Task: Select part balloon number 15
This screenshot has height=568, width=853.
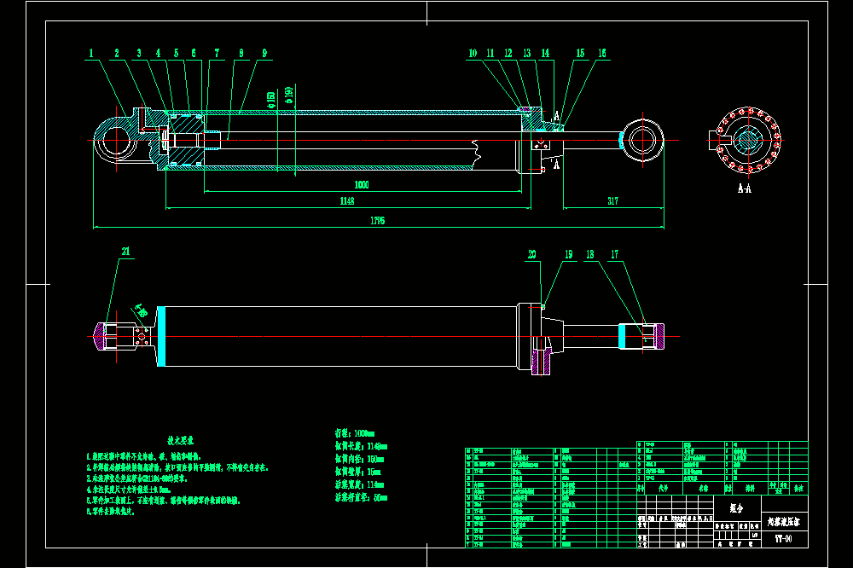Action: (x=580, y=54)
